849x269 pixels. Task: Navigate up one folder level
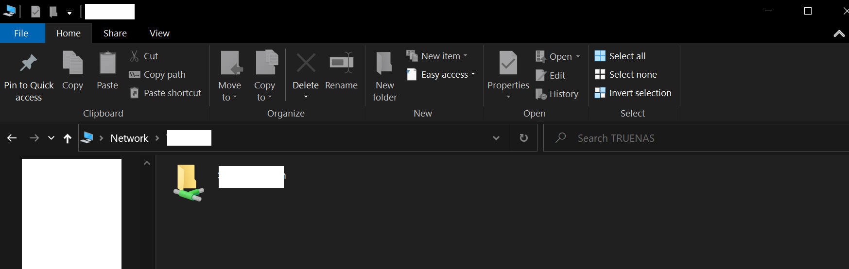(x=68, y=138)
